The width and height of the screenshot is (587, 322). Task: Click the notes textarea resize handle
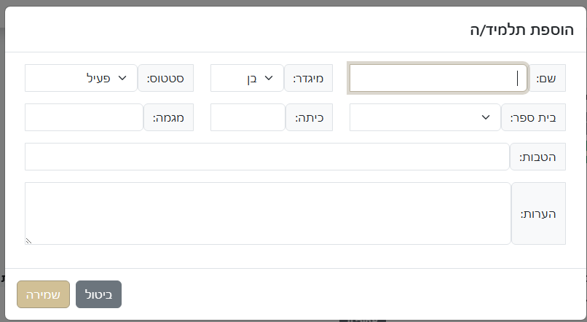(x=29, y=240)
